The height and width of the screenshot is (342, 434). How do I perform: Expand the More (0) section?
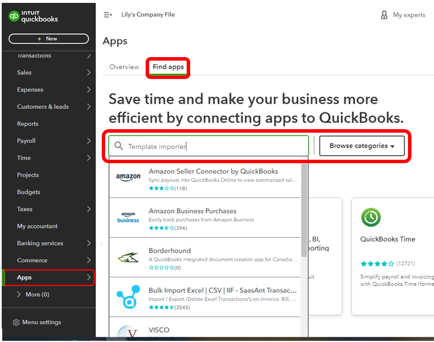click(x=33, y=295)
